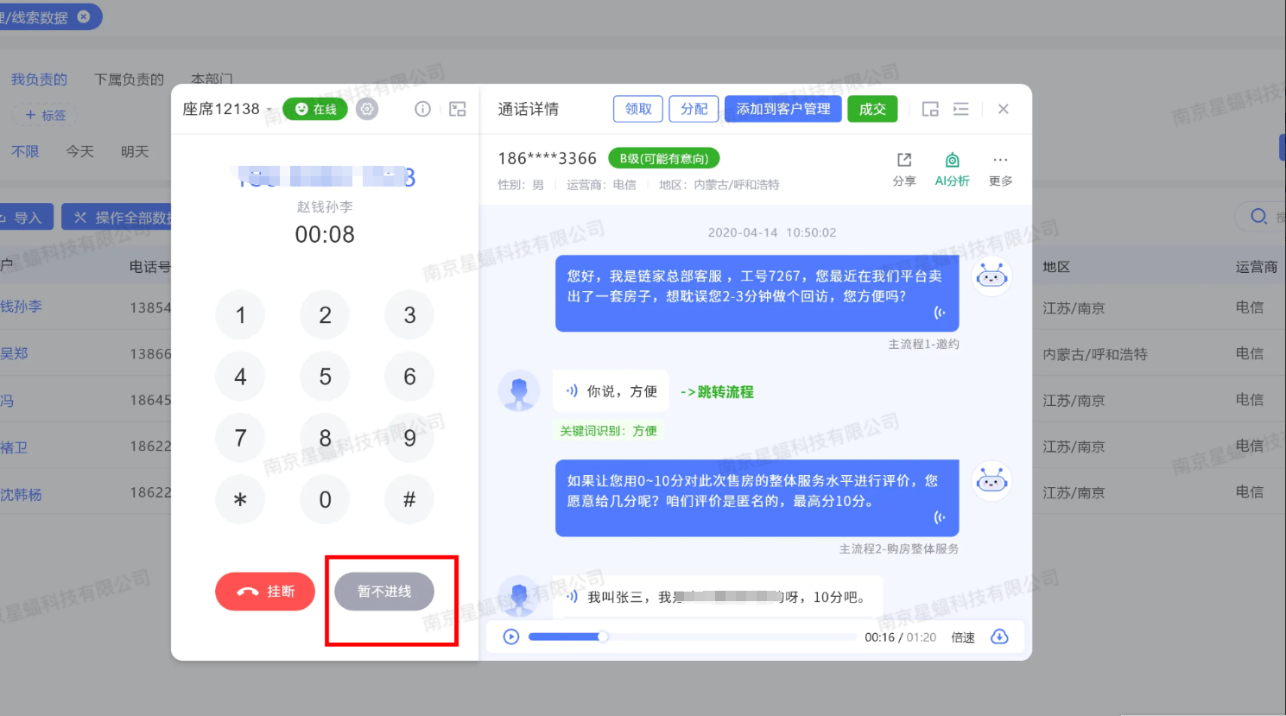This screenshot has height=716, width=1286.
Task: Play the call recording audio
Action: [511, 637]
